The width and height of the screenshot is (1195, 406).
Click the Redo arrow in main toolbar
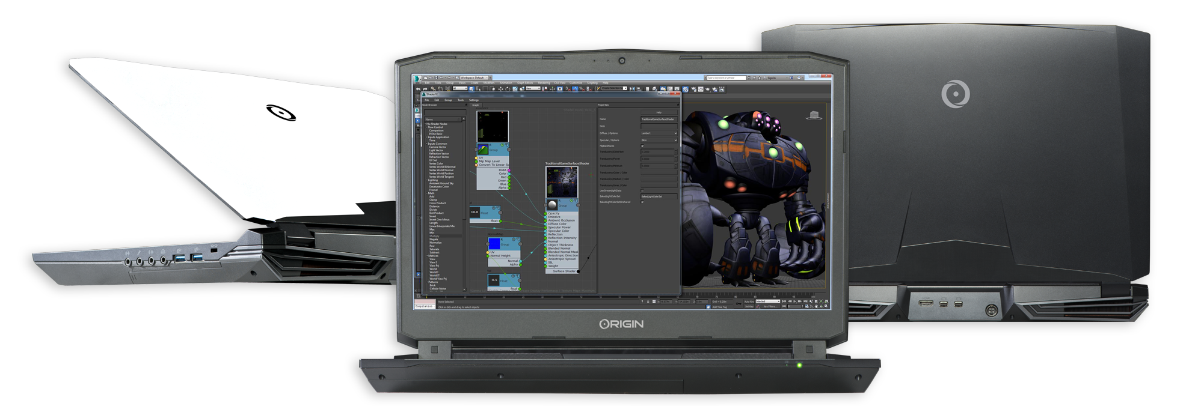[425, 89]
